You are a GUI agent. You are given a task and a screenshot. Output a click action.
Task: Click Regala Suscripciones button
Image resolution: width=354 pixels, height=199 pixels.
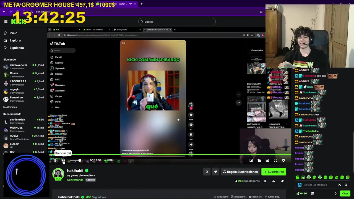click(240, 172)
